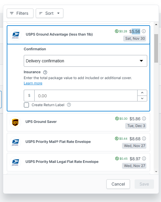Image resolution: width=161 pixels, height=202 pixels.
Task: Choose USPS Priority Mail Flat Rate Envelope logo
Action: (15, 142)
